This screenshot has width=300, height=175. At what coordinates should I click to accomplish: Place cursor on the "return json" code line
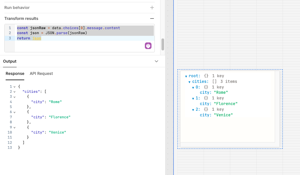click(66, 38)
